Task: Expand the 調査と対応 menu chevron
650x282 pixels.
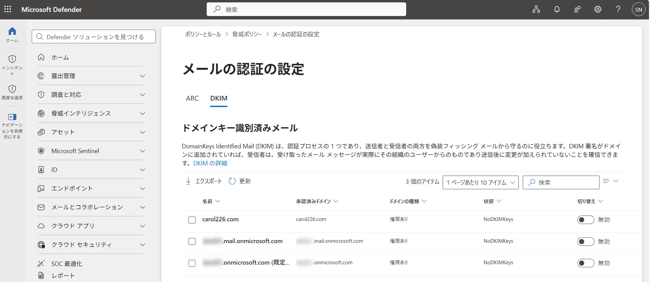Action: 143,95
